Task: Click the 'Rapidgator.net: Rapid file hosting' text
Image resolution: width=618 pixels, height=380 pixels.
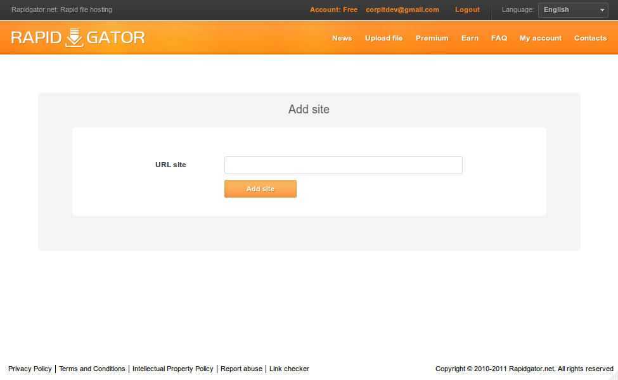Action: (x=62, y=10)
